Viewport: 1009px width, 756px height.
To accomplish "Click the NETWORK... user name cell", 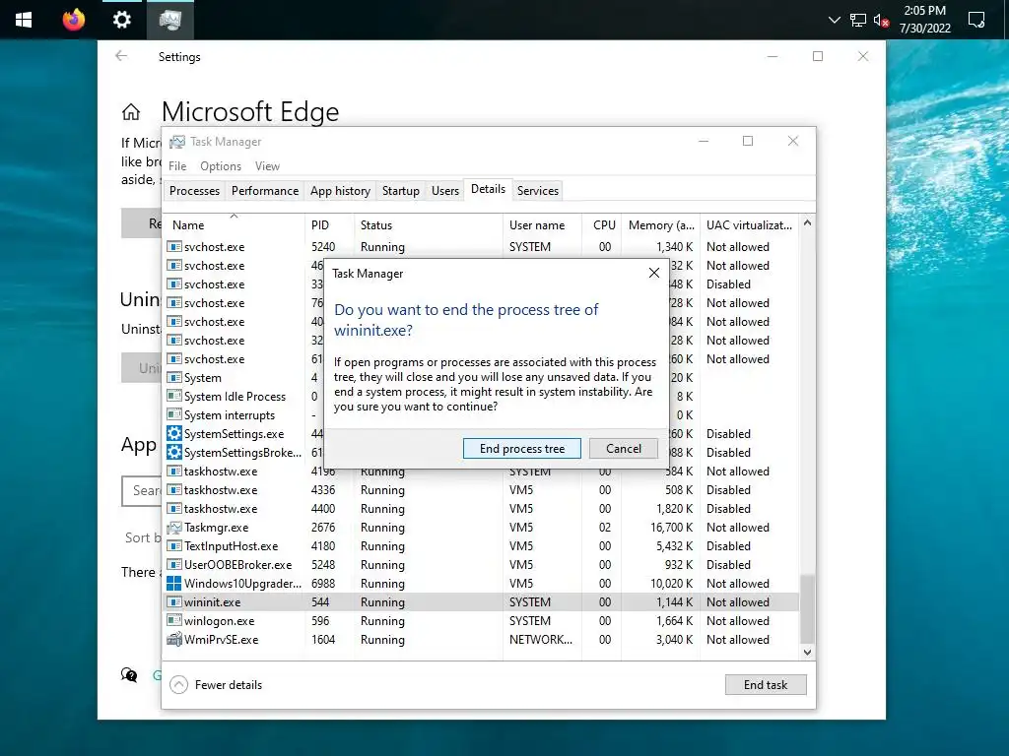I will [541, 640].
